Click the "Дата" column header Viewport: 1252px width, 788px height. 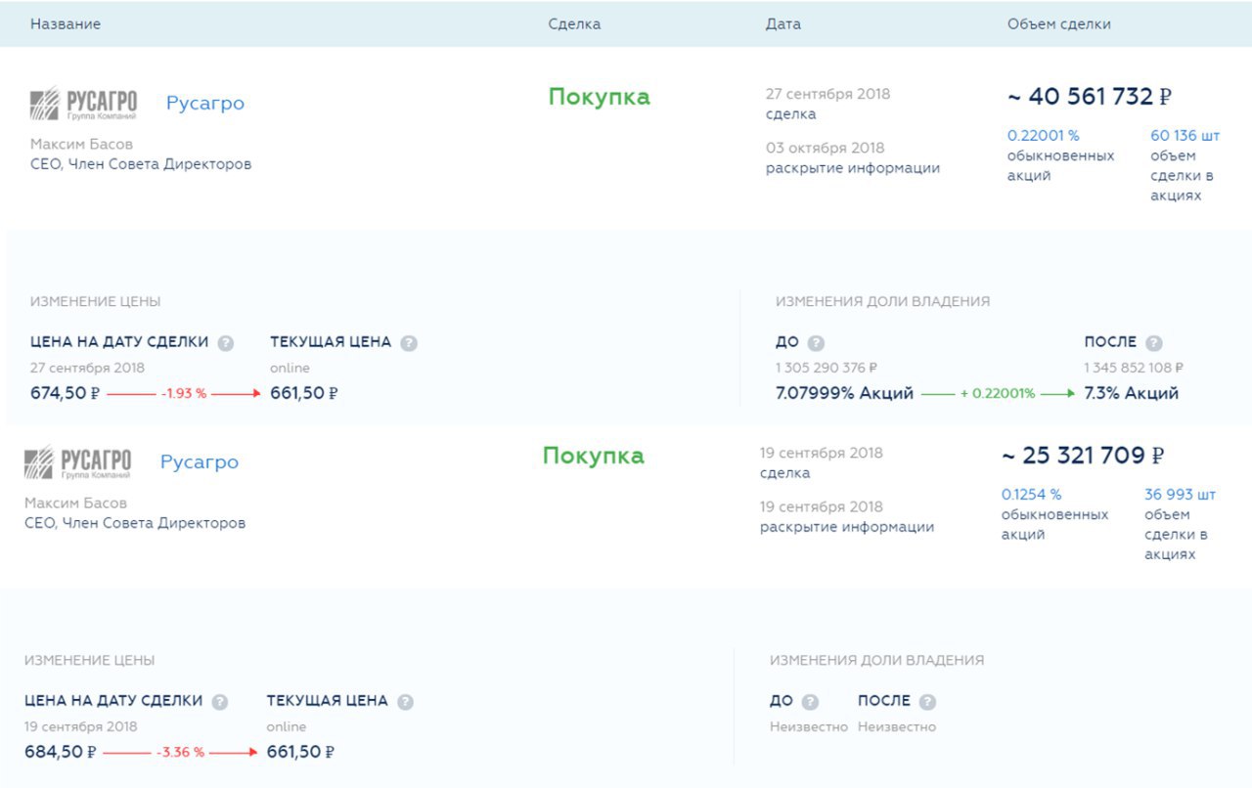pos(782,23)
